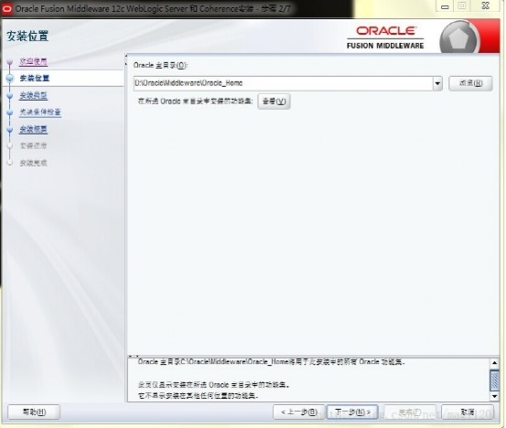
Task: Click the step bullet beside 安装类型
Action: click(x=10, y=95)
